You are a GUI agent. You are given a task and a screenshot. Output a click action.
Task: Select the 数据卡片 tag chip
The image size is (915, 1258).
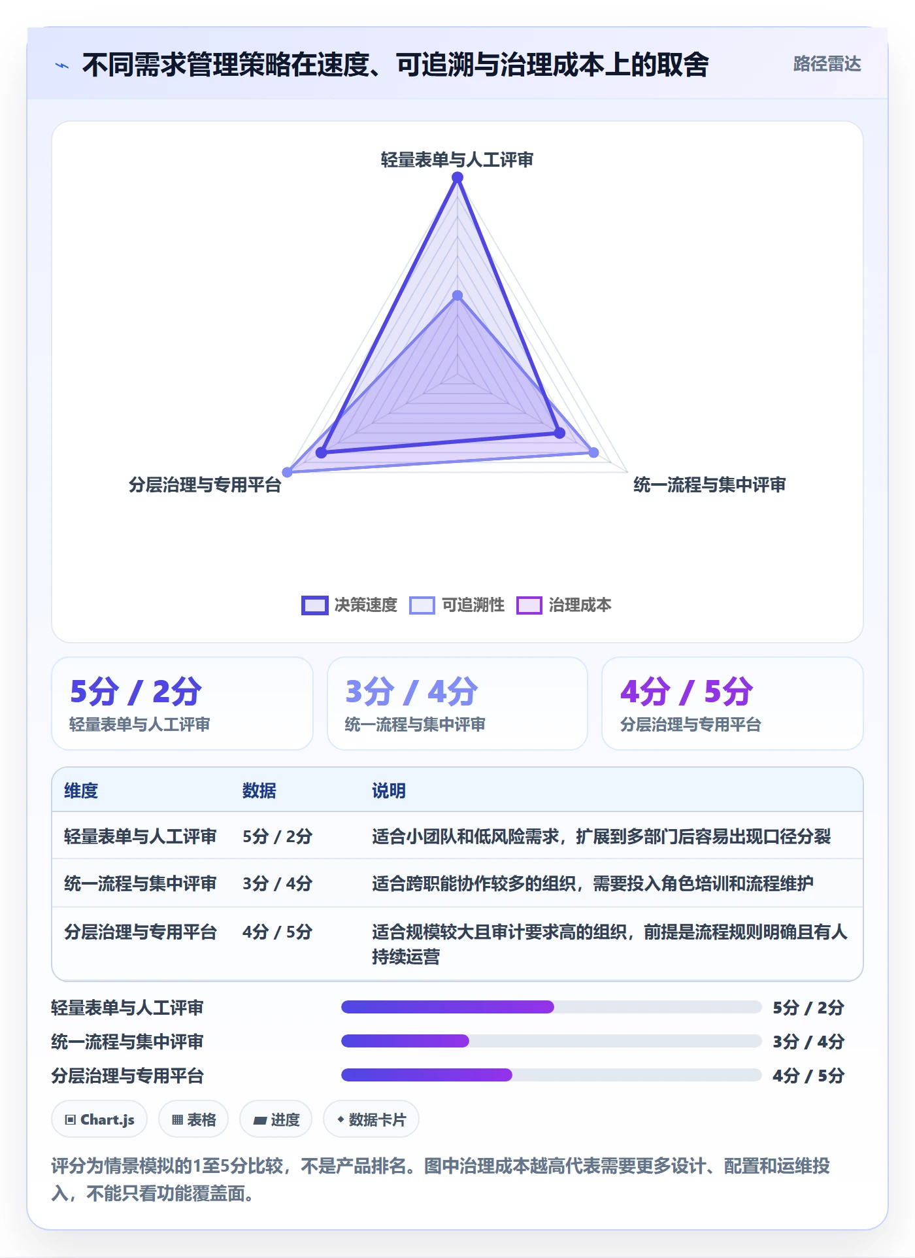[x=371, y=1119]
